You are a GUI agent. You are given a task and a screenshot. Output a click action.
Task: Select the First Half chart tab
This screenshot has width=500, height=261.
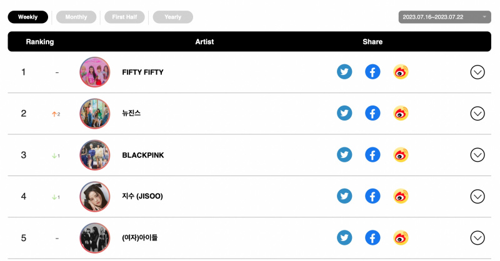point(124,17)
